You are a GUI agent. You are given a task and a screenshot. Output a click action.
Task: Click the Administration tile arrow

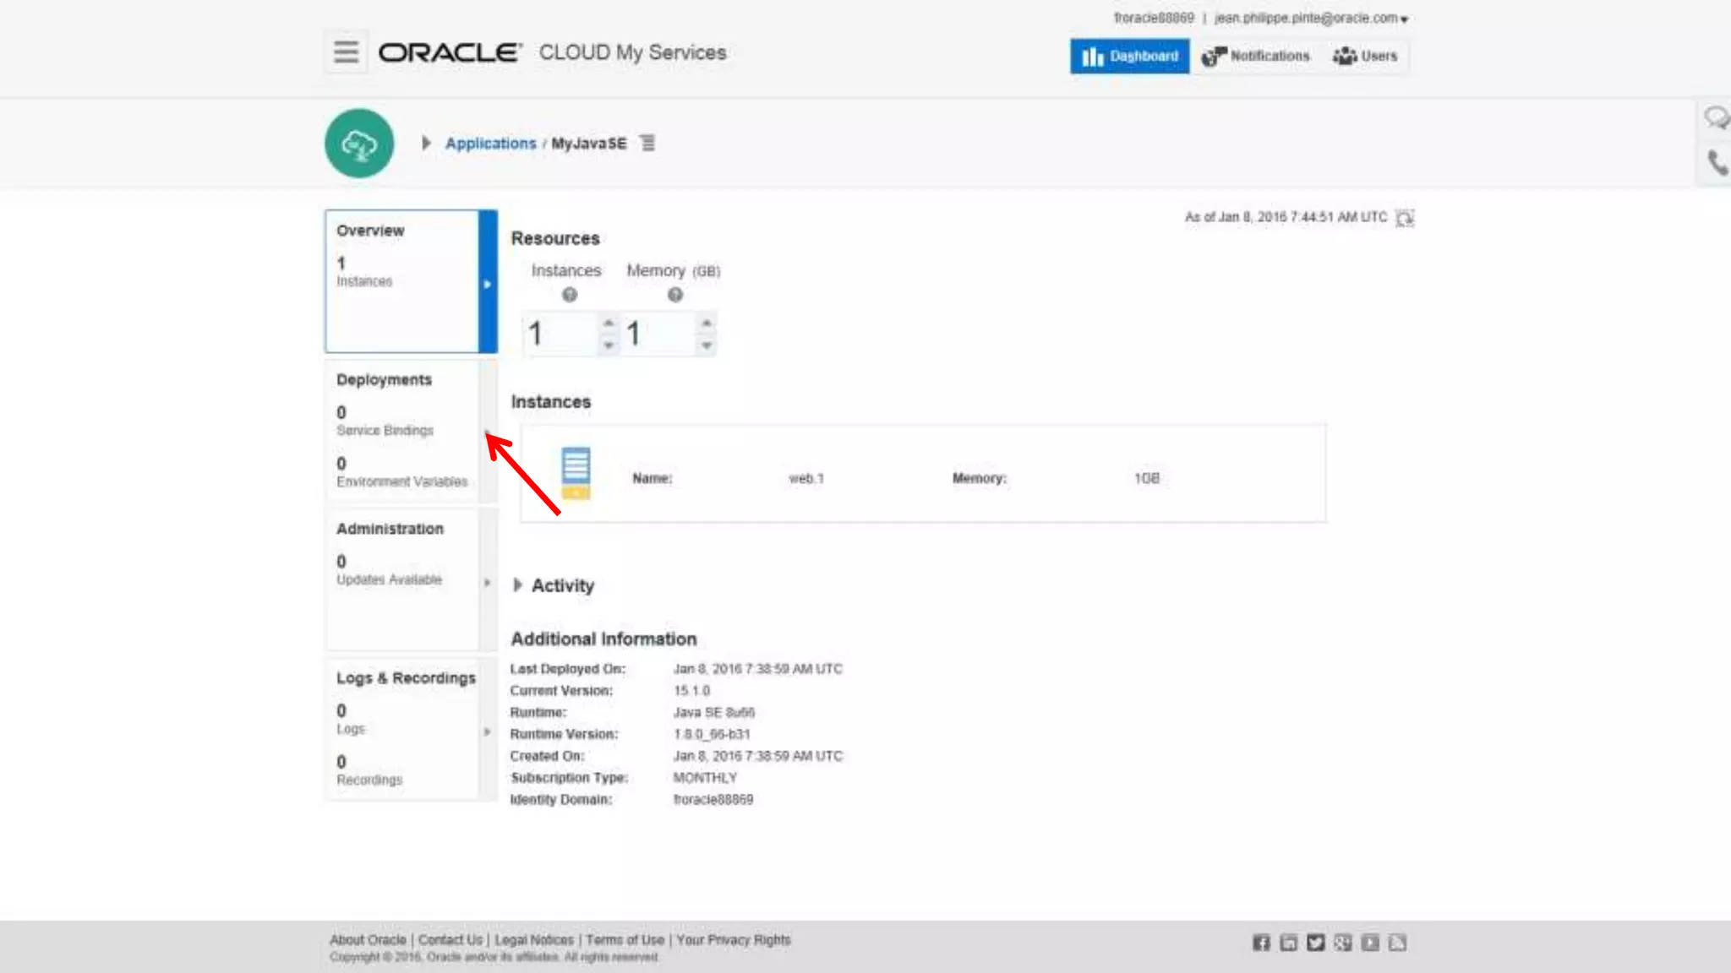[x=488, y=582]
